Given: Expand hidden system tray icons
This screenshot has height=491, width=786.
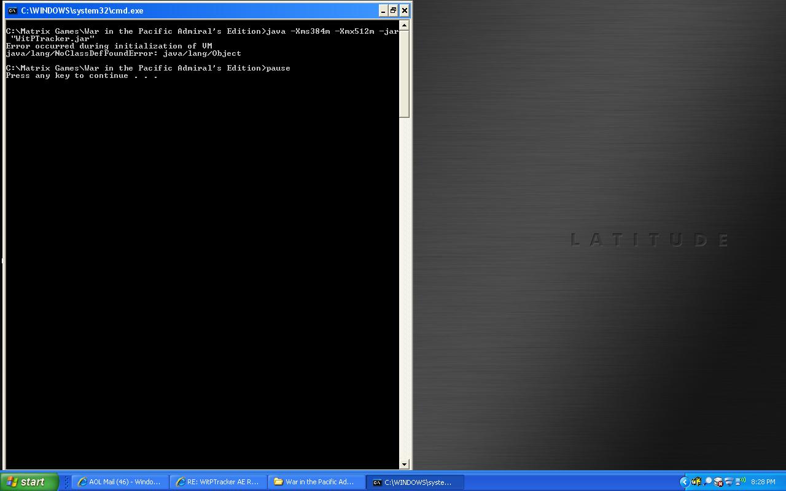Looking at the screenshot, I should tap(684, 482).
